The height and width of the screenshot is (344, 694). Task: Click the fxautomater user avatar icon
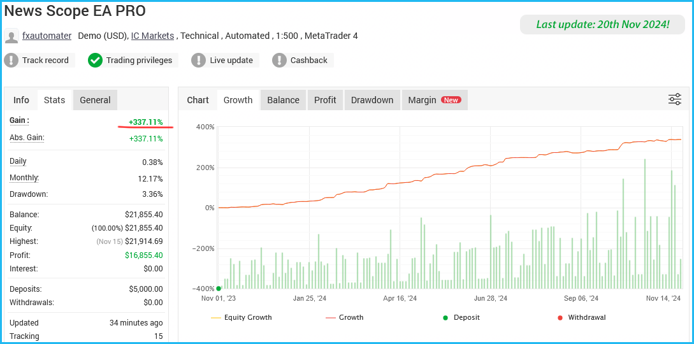pyautogui.click(x=11, y=36)
